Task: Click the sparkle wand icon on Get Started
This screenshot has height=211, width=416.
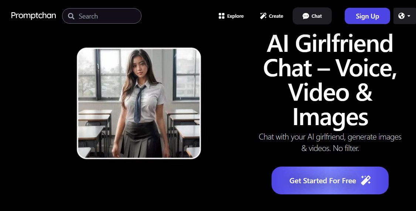Action: (366, 180)
